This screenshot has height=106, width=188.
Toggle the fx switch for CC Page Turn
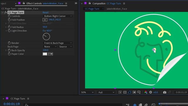click(x=6, y=12)
